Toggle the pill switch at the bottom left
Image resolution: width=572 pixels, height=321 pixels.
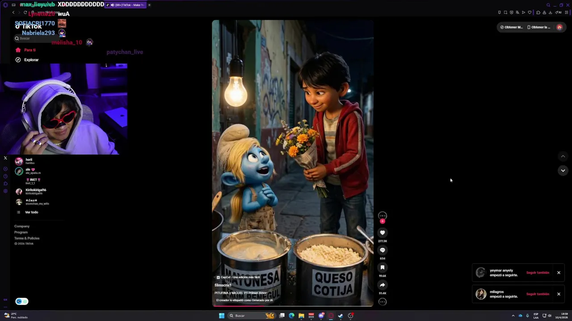[x=22, y=301]
